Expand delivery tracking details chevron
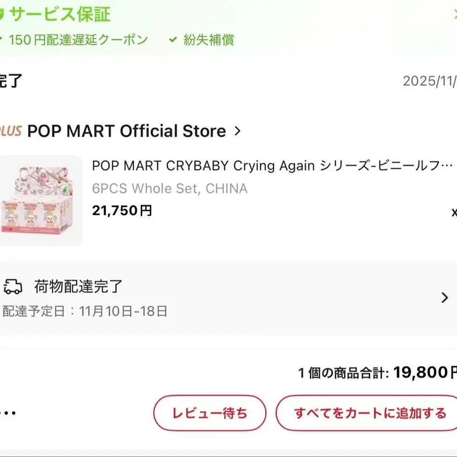The width and height of the screenshot is (457, 457). (444, 298)
